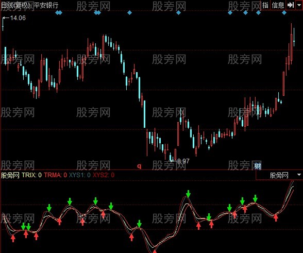Expand the top-right corner dropdown arrow

pyautogui.click(x=299, y=5)
